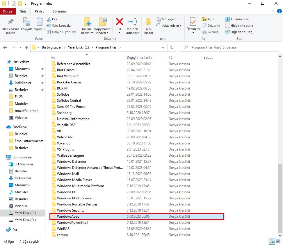283x245 pixels.
Task: Select Masaüstü under Hızlı erişim
Action: click(22, 69)
